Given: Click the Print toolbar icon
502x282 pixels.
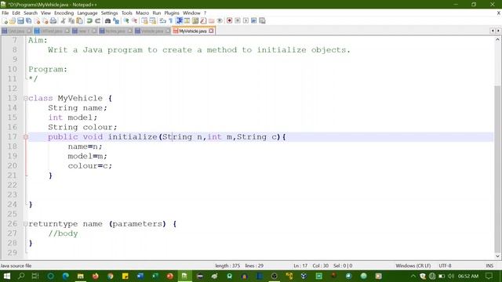Looking at the screenshot, I should [53, 21].
